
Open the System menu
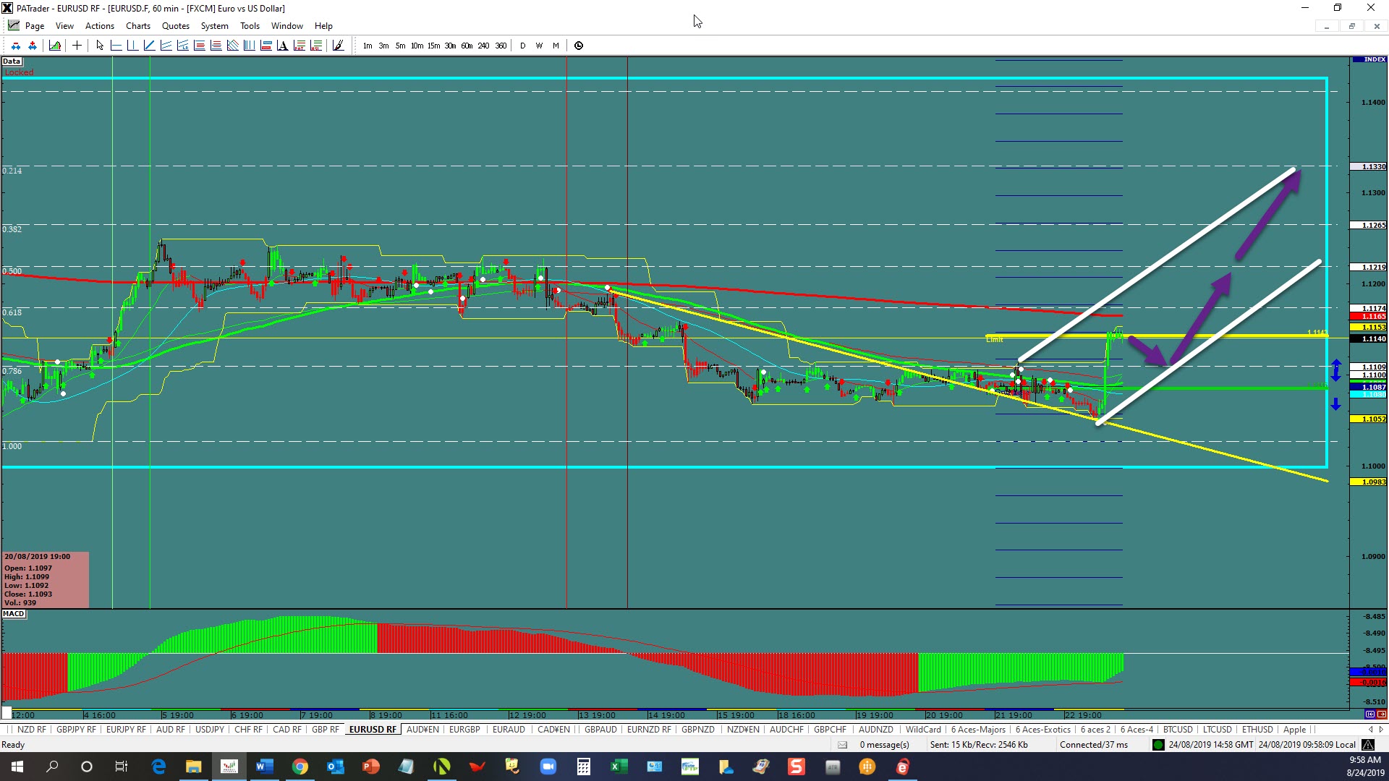[214, 26]
